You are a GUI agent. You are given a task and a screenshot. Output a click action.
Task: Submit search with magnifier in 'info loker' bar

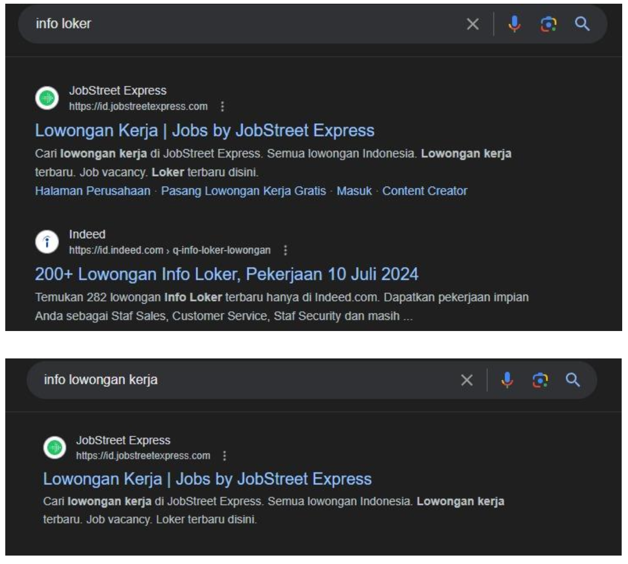click(582, 24)
